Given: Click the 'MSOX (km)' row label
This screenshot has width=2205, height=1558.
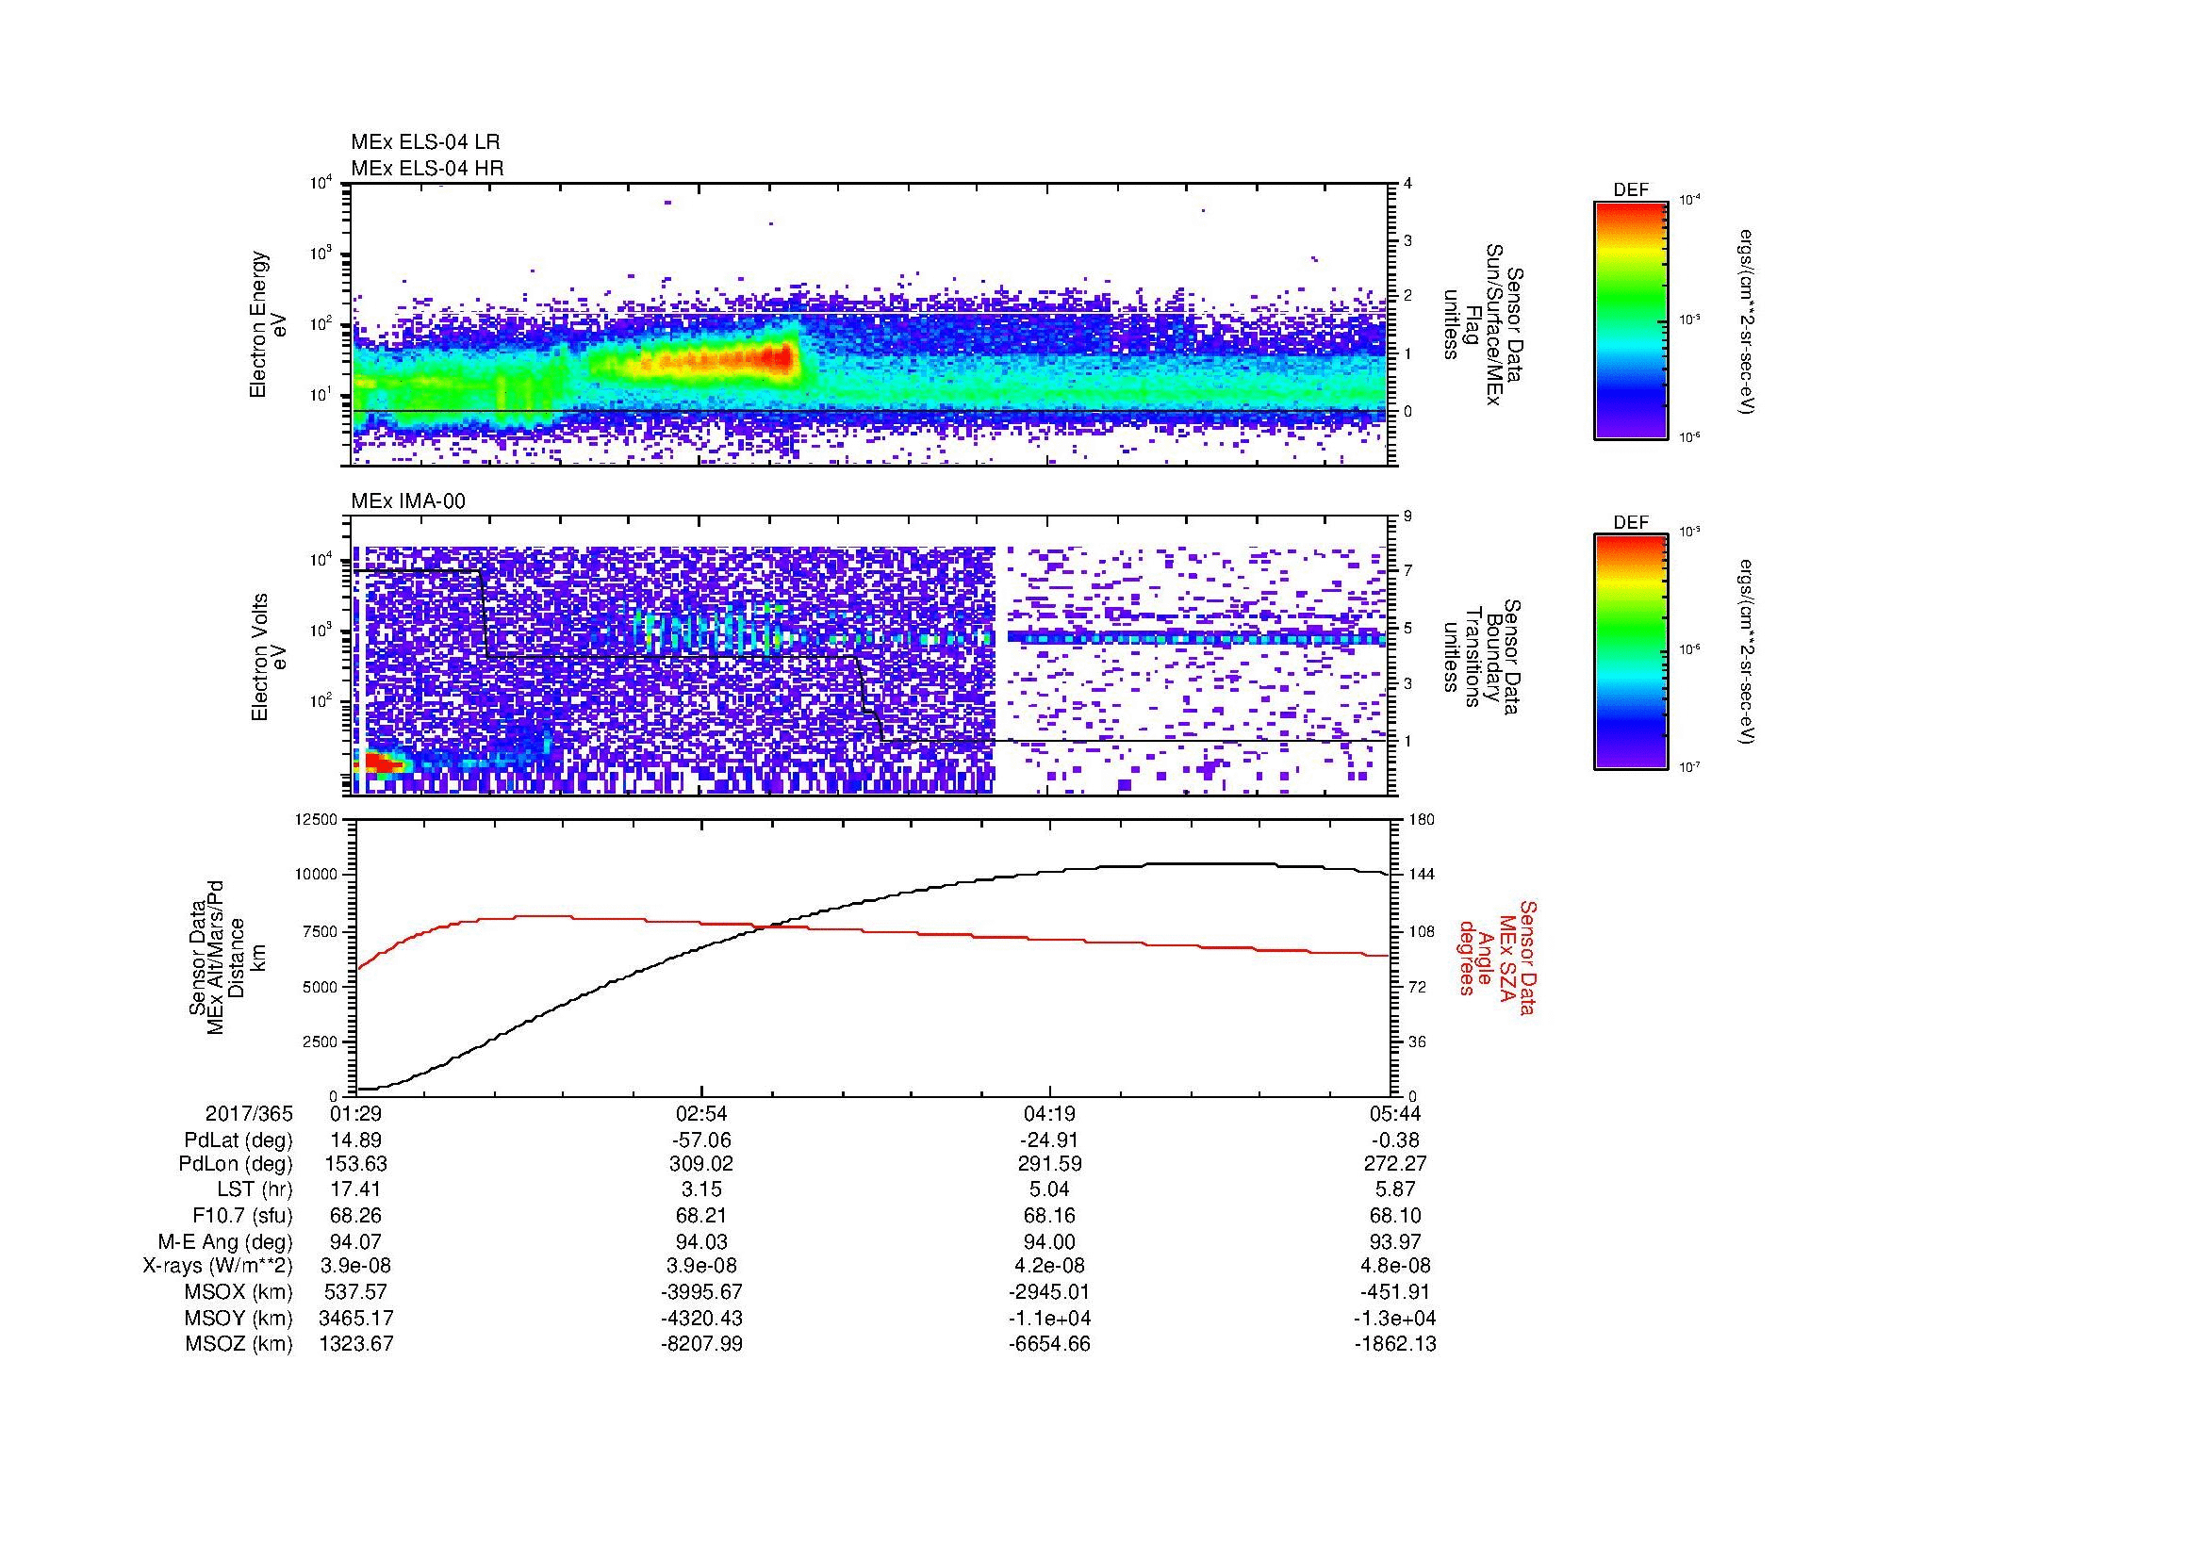Looking at the screenshot, I should tap(239, 1292).
